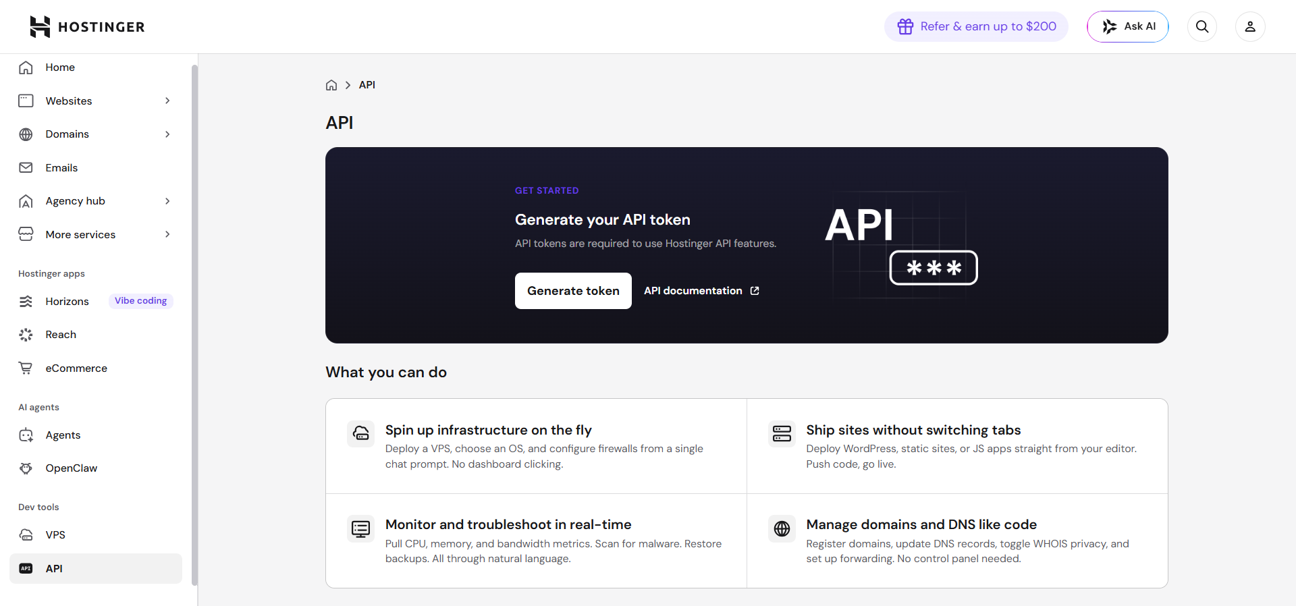Click the Ship sites server icon

click(782, 433)
